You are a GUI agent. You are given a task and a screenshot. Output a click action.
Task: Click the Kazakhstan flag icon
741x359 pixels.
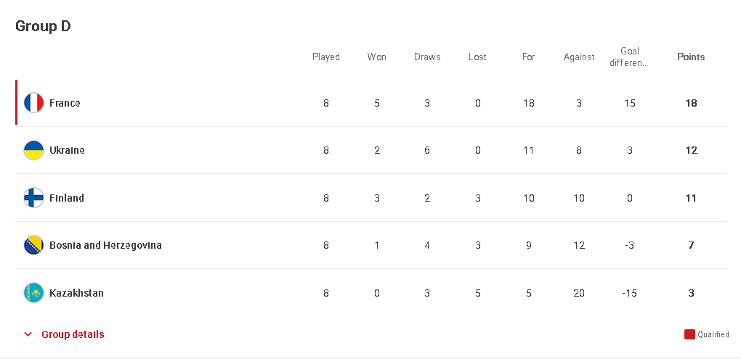click(33, 293)
